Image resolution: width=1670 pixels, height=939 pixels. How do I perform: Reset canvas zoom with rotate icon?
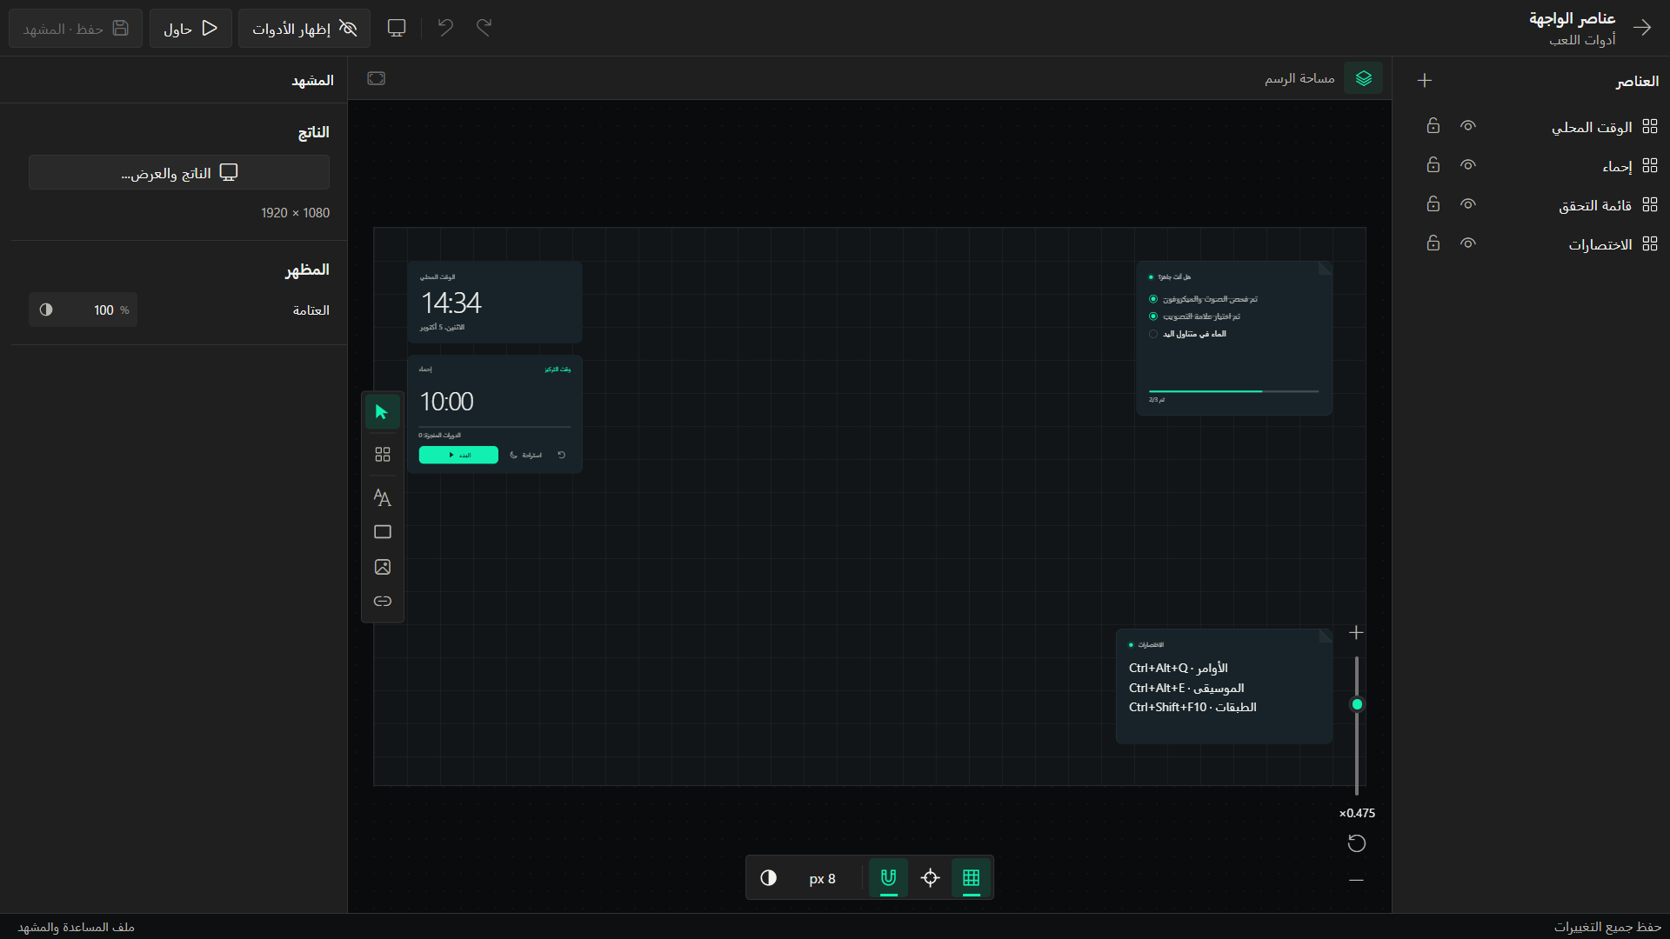(x=1357, y=843)
